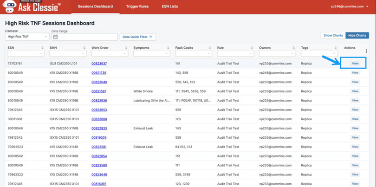This screenshot has width=376, height=187.
Task: Click the Ask Clessie robot logo
Action: [x=9, y=6]
